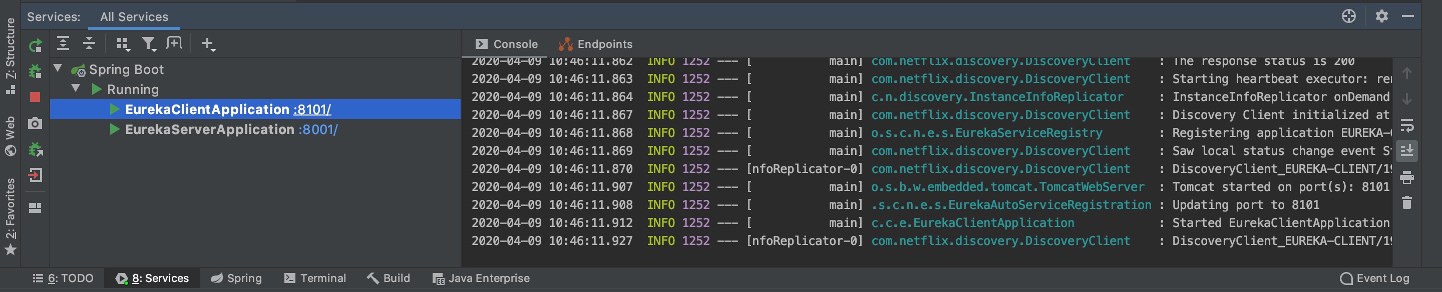
Task: Click the Rerun service icon
Action: pos(35,45)
